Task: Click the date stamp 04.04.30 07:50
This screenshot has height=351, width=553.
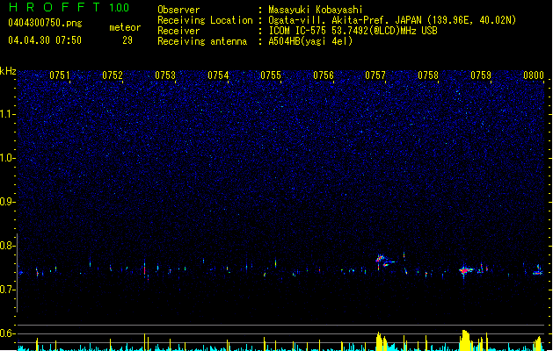Action: (45, 40)
